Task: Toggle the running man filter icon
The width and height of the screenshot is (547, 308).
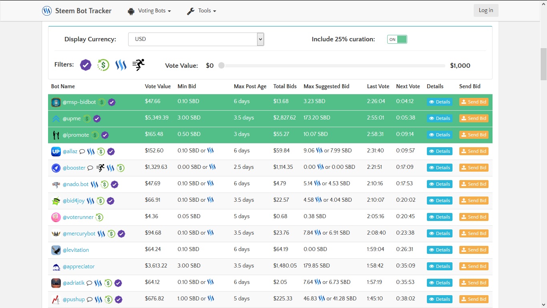Action: click(x=139, y=65)
